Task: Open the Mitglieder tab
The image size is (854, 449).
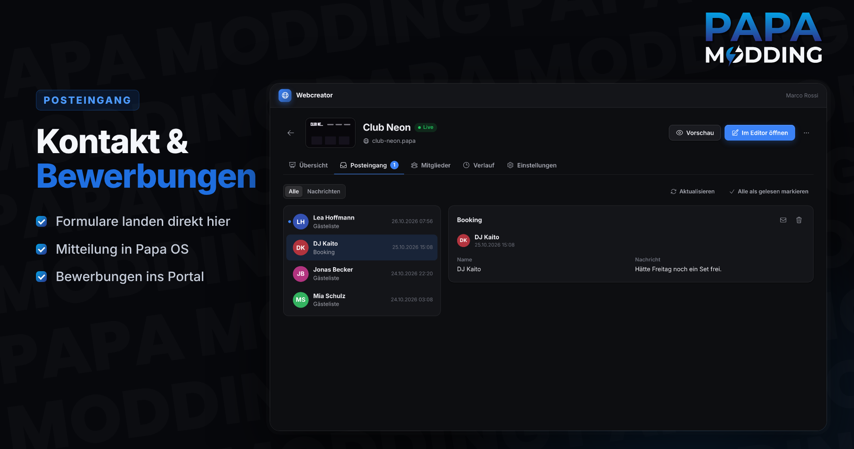Action: (x=431, y=165)
